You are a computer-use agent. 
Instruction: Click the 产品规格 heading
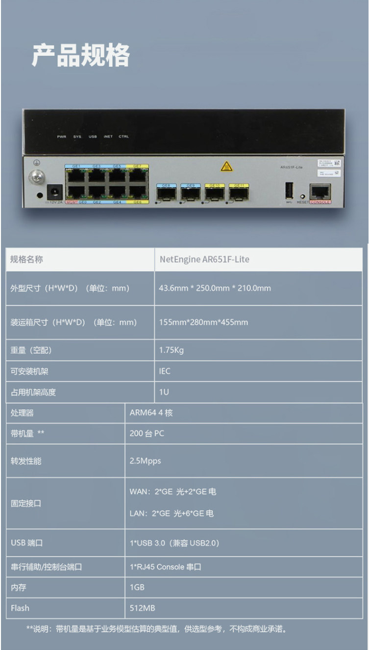tap(81, 55)
